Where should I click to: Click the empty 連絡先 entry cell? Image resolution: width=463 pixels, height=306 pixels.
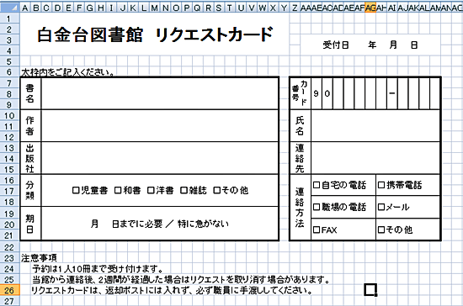pos(375,158)
